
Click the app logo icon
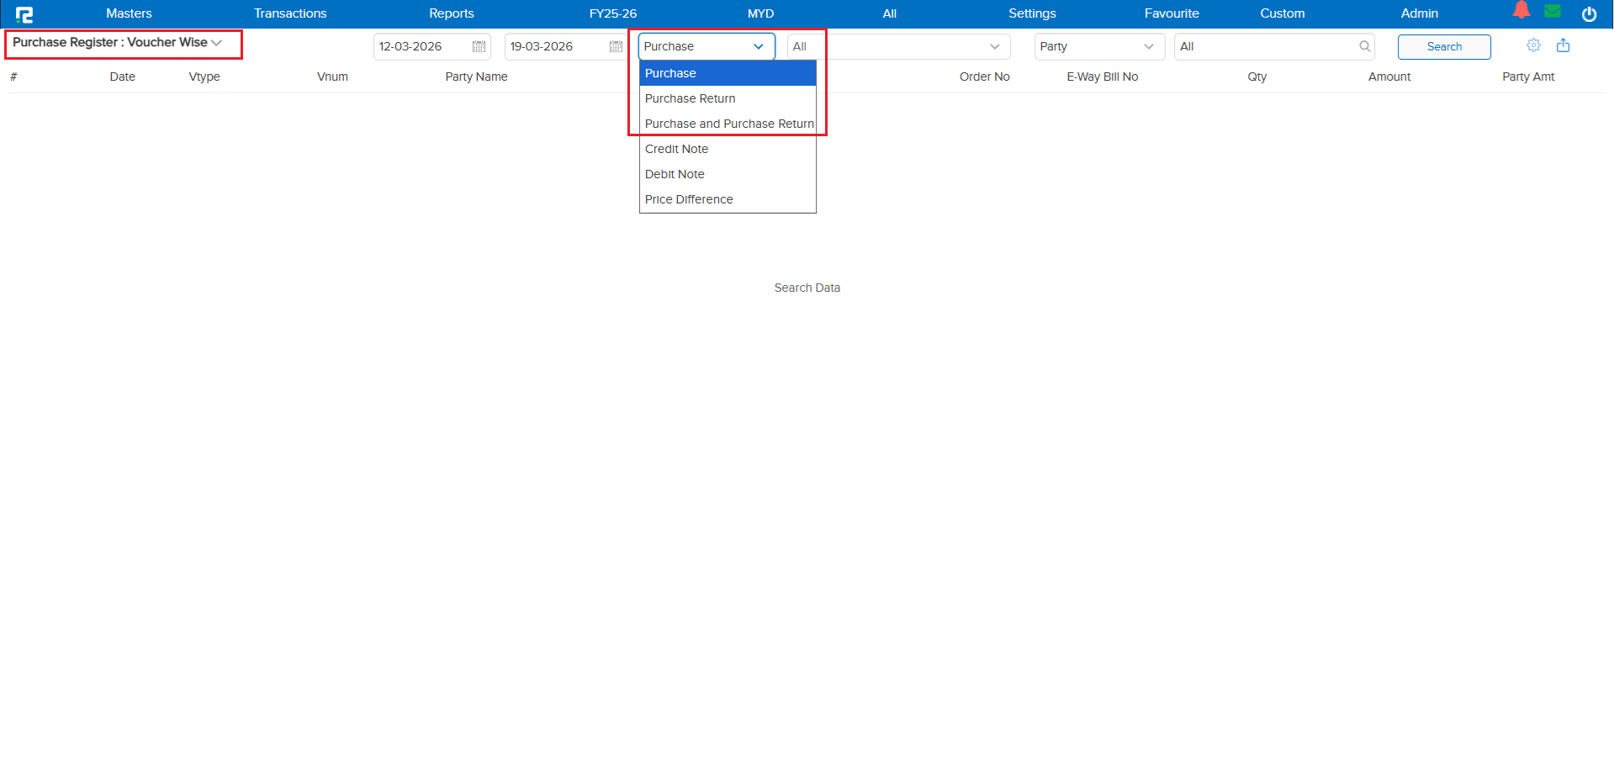24,14
